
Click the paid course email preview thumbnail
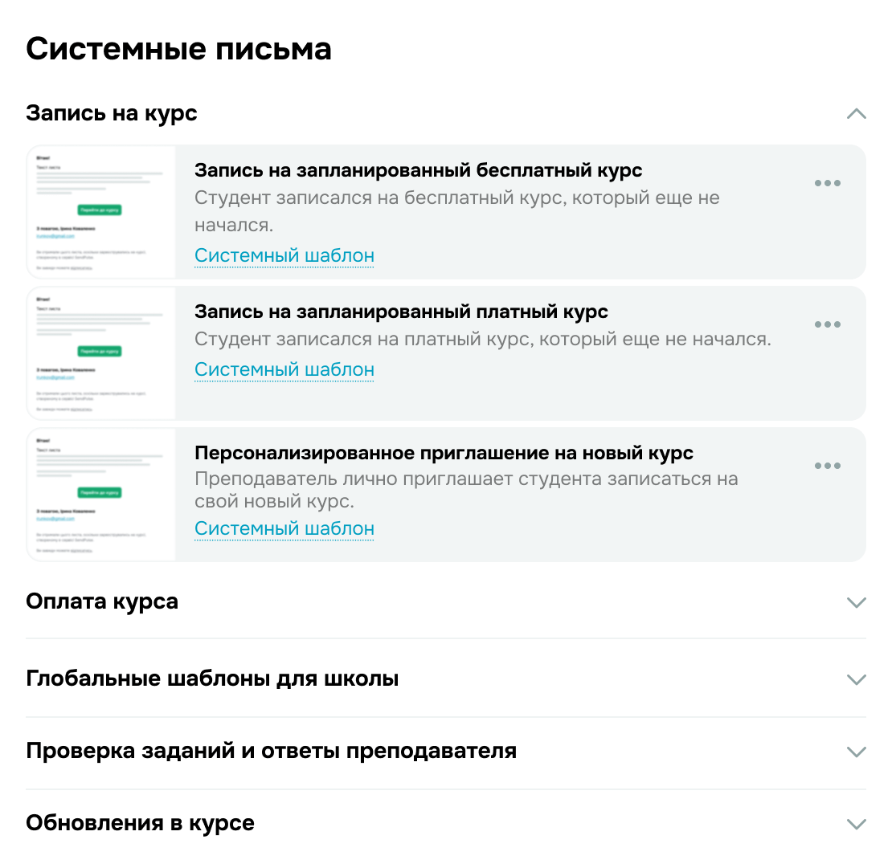tap(100, 353)
